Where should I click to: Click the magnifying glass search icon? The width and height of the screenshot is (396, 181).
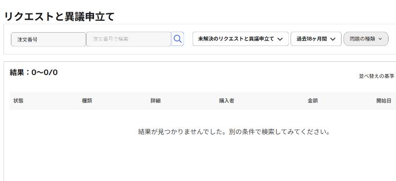click(178, 39)
